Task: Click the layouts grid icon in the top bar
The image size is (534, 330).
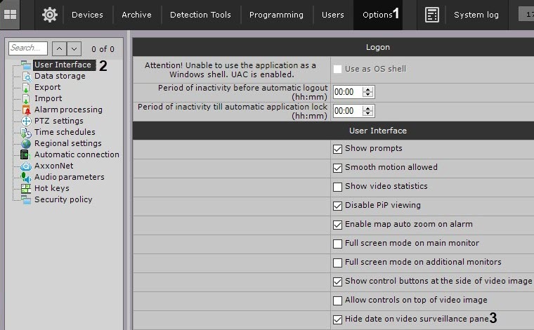Action: 11,14
